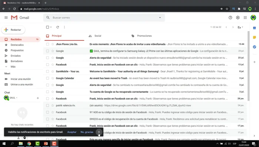Refresh the inbox
Screen dimensions: 259x147
pyautogui.click(x=58, y=27)
